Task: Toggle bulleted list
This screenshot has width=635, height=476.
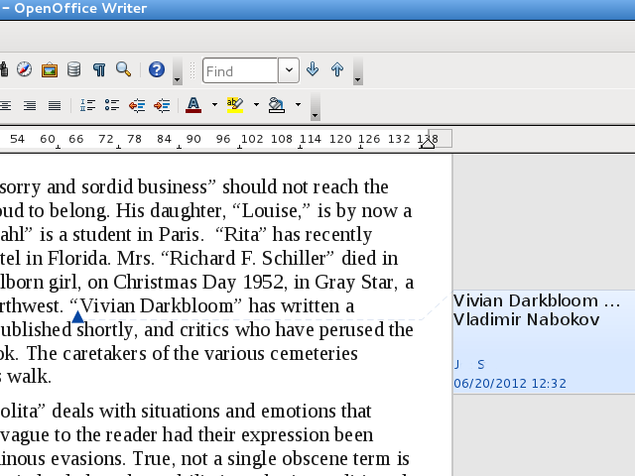Action: point(112,105)
